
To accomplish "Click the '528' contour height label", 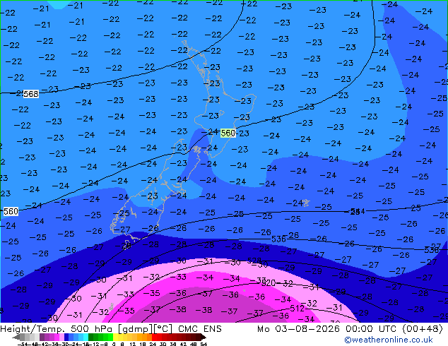I will 254,261.
